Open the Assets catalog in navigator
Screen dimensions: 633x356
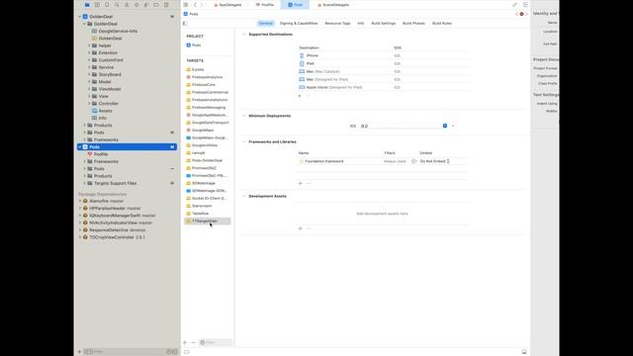click(105, 111)
